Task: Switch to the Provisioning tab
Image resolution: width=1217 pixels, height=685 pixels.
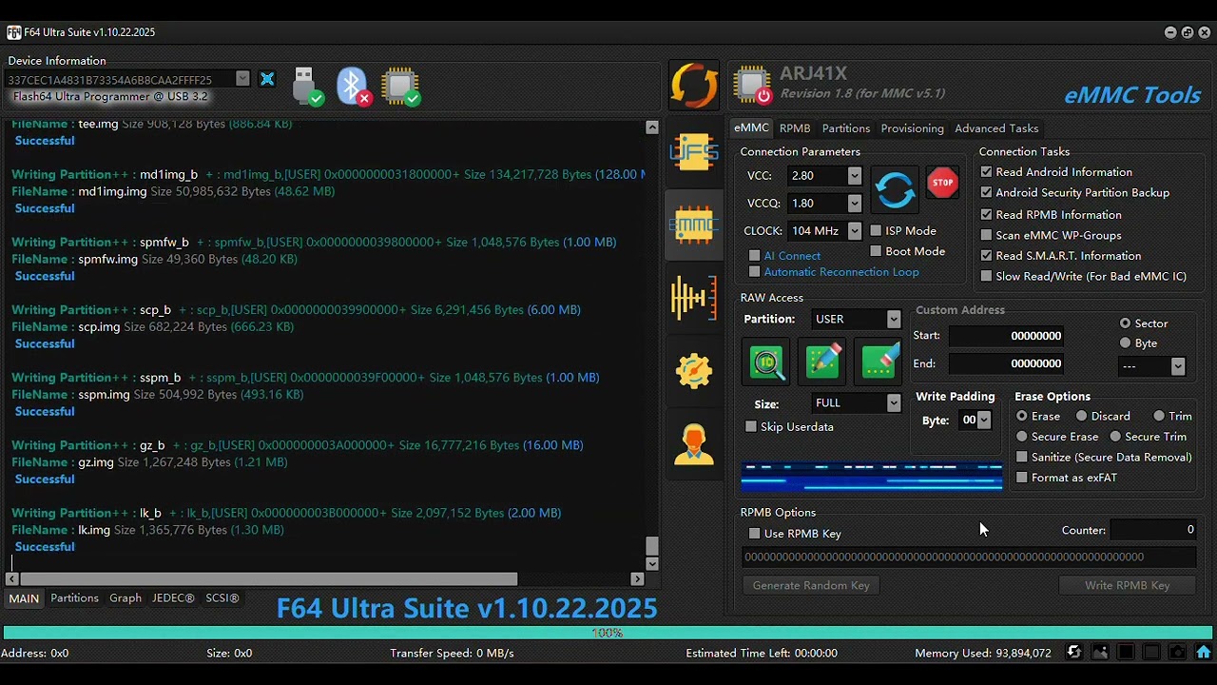Action: 912,128
